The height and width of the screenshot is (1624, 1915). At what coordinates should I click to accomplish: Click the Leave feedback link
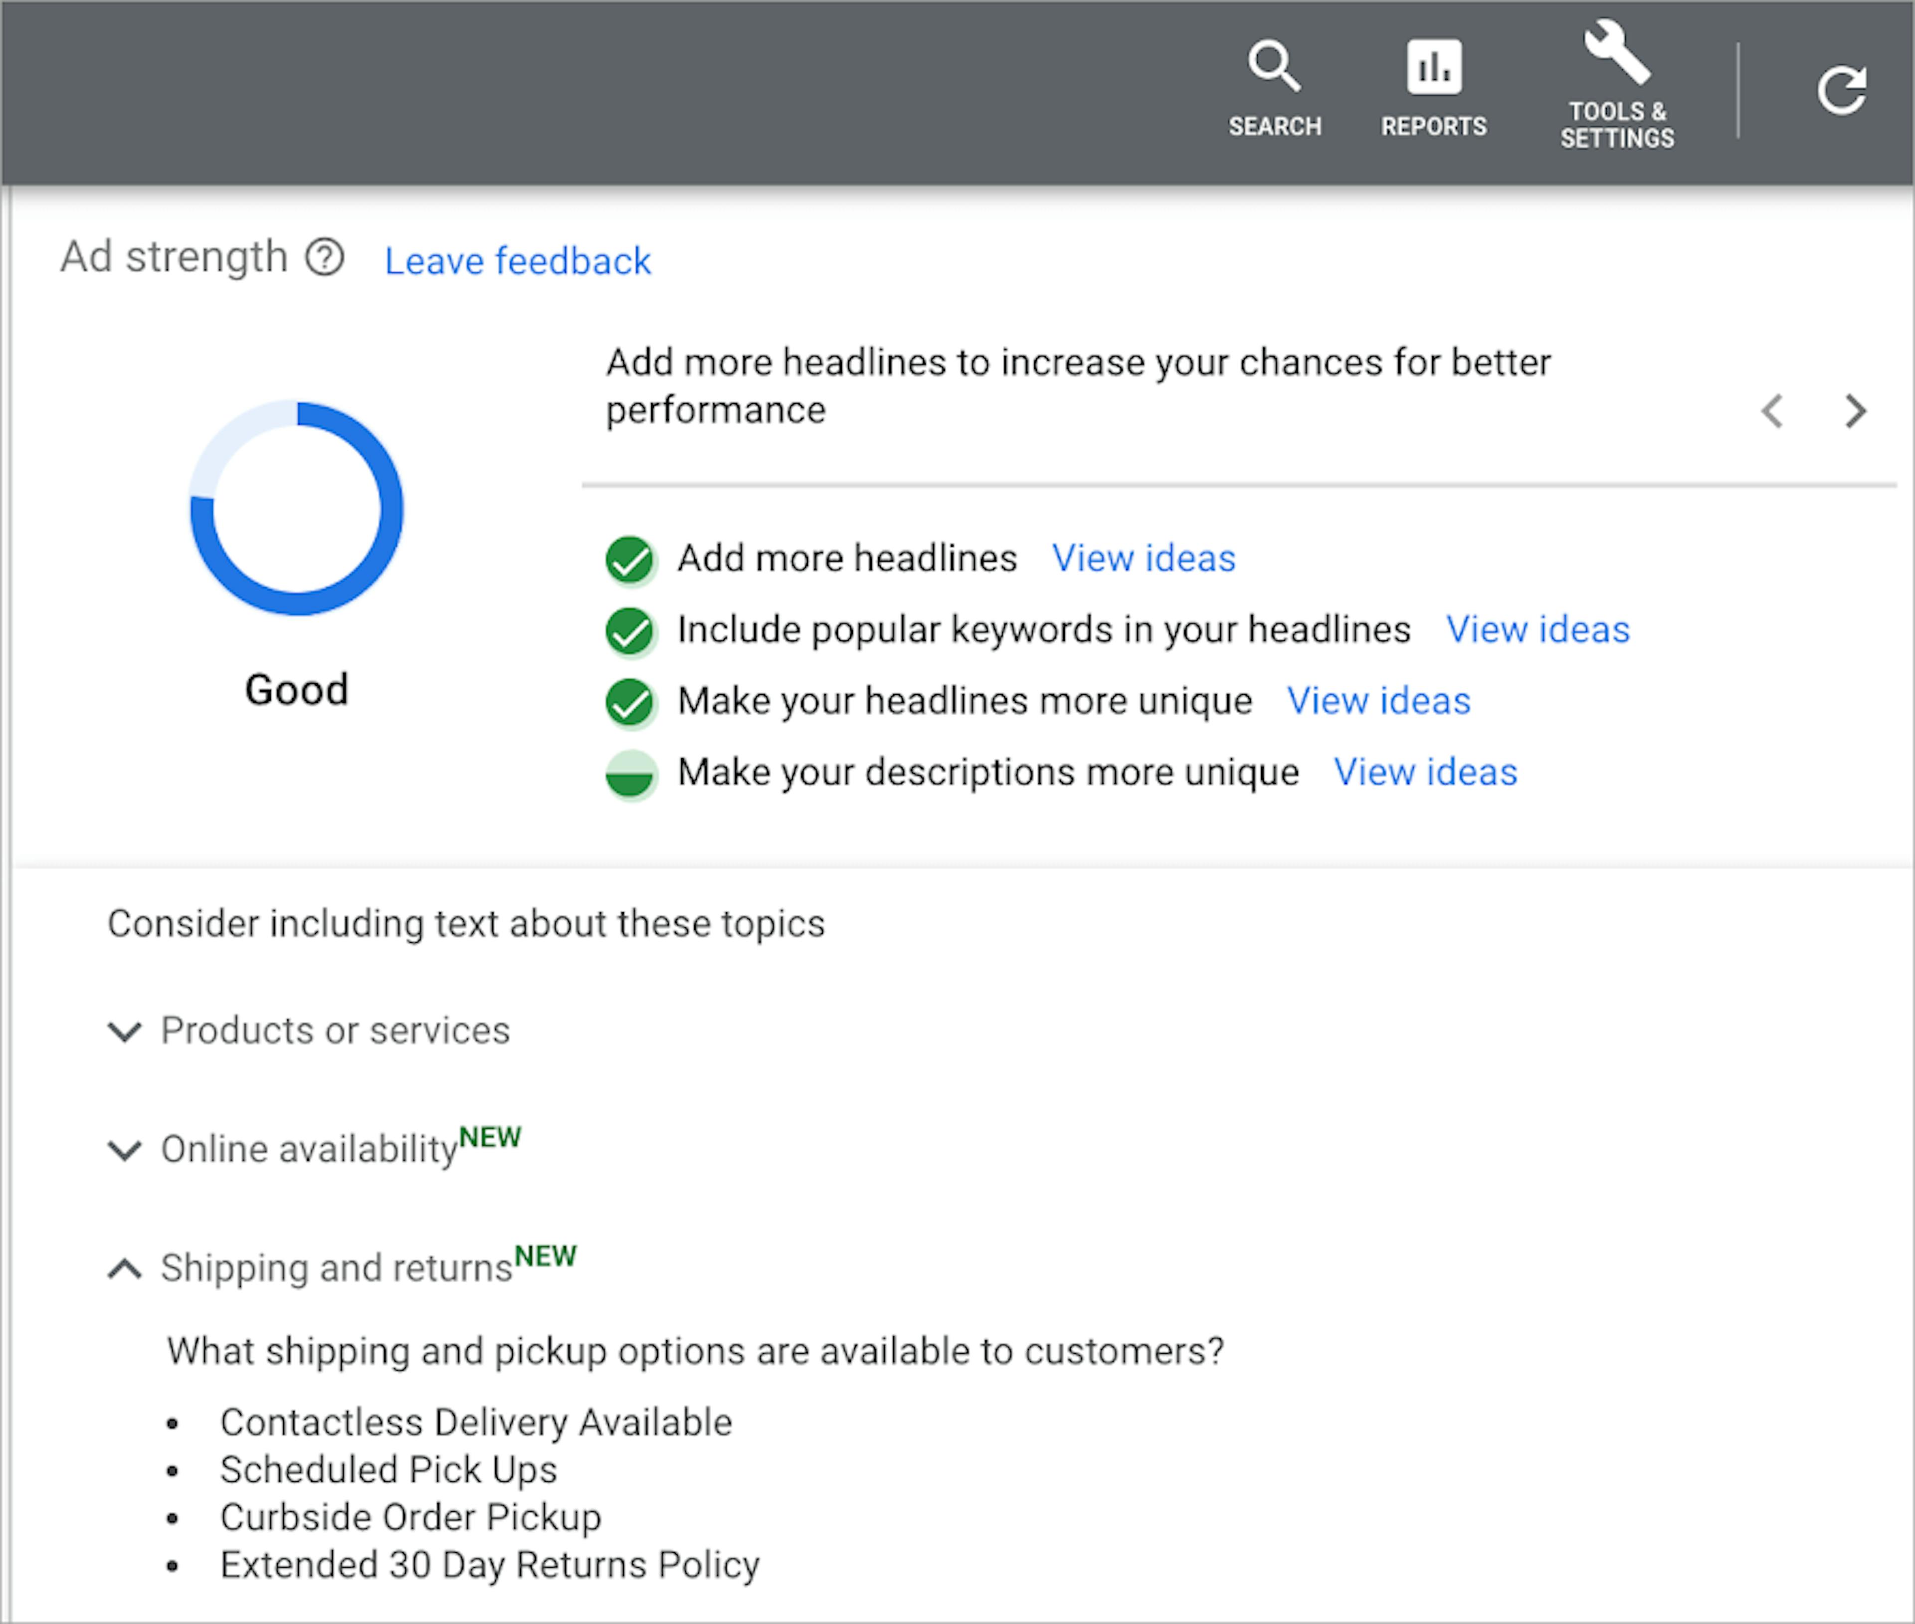click(518, 261)
